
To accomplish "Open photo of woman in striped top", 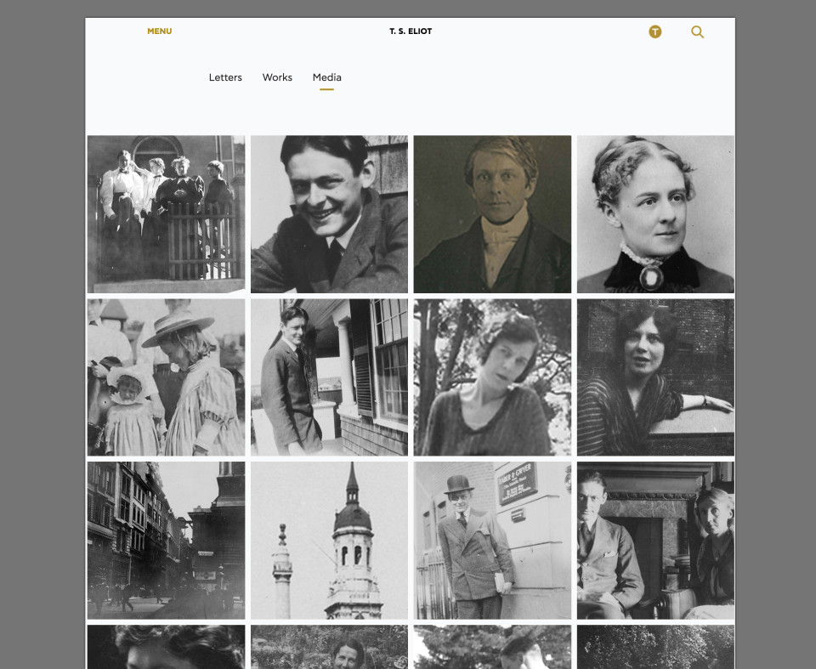I will pos(655,377).
